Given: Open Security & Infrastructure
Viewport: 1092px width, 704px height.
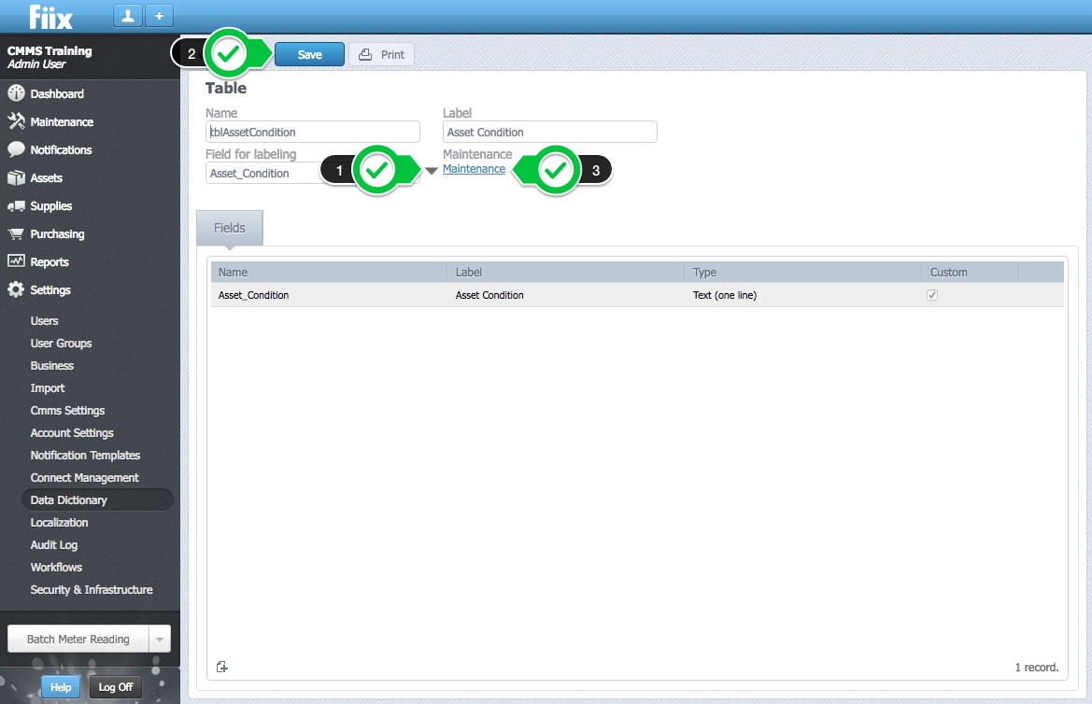Looking at the screenshot, I should coord(92,590).
